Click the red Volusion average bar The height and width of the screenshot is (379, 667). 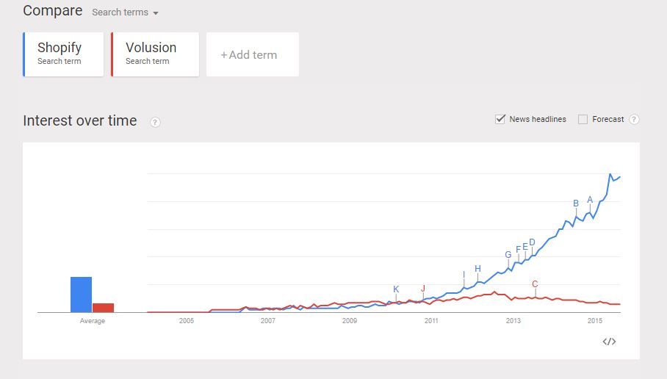coord(104,308)
